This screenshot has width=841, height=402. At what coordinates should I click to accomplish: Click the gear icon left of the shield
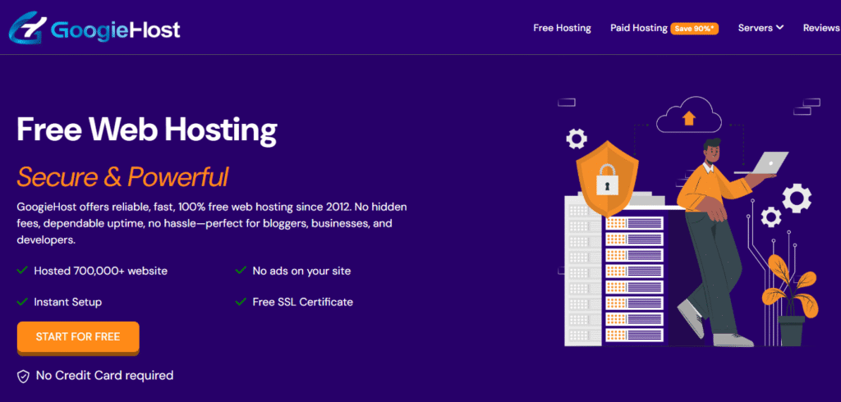[577, 139]
